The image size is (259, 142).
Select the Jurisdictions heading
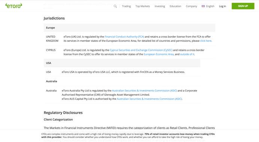[x=54, y=18]
